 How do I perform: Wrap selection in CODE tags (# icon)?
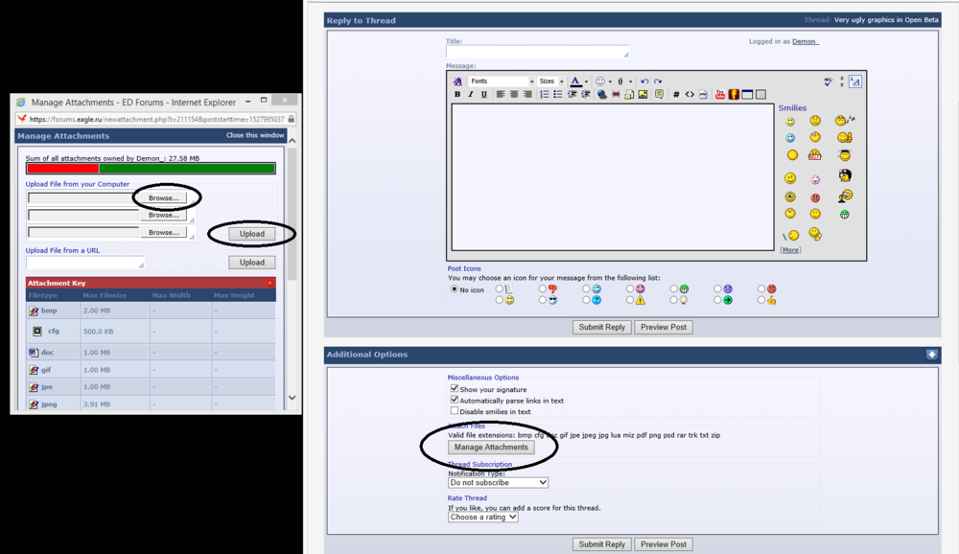(676, 94)
